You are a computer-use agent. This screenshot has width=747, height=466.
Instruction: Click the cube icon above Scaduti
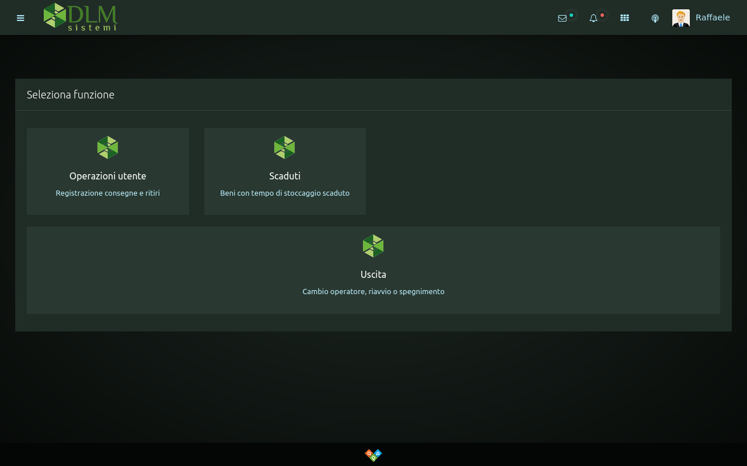(285, 147)
